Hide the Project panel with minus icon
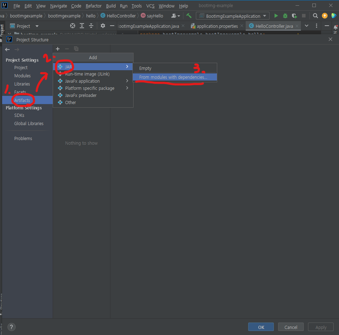 (112, 26)
